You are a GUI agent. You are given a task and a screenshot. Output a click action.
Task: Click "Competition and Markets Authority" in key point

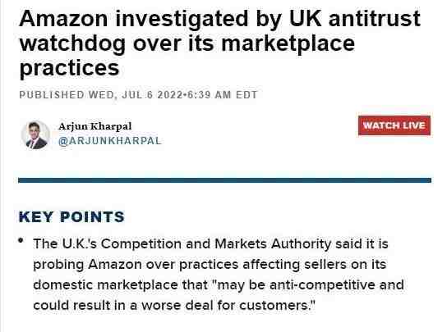click(x=216, y=243)
